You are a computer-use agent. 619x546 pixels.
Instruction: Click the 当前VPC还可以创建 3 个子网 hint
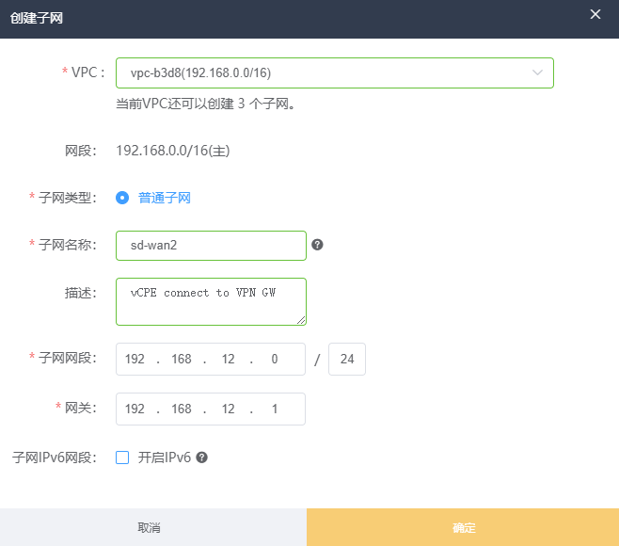(x=206, y=104)
